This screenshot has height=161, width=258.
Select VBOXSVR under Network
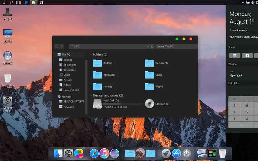tap(68, 107)
